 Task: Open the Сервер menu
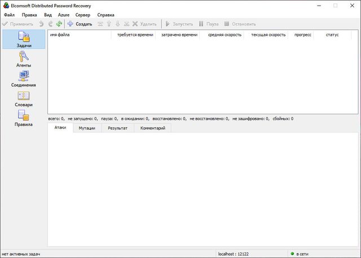(x=83, y=15)
